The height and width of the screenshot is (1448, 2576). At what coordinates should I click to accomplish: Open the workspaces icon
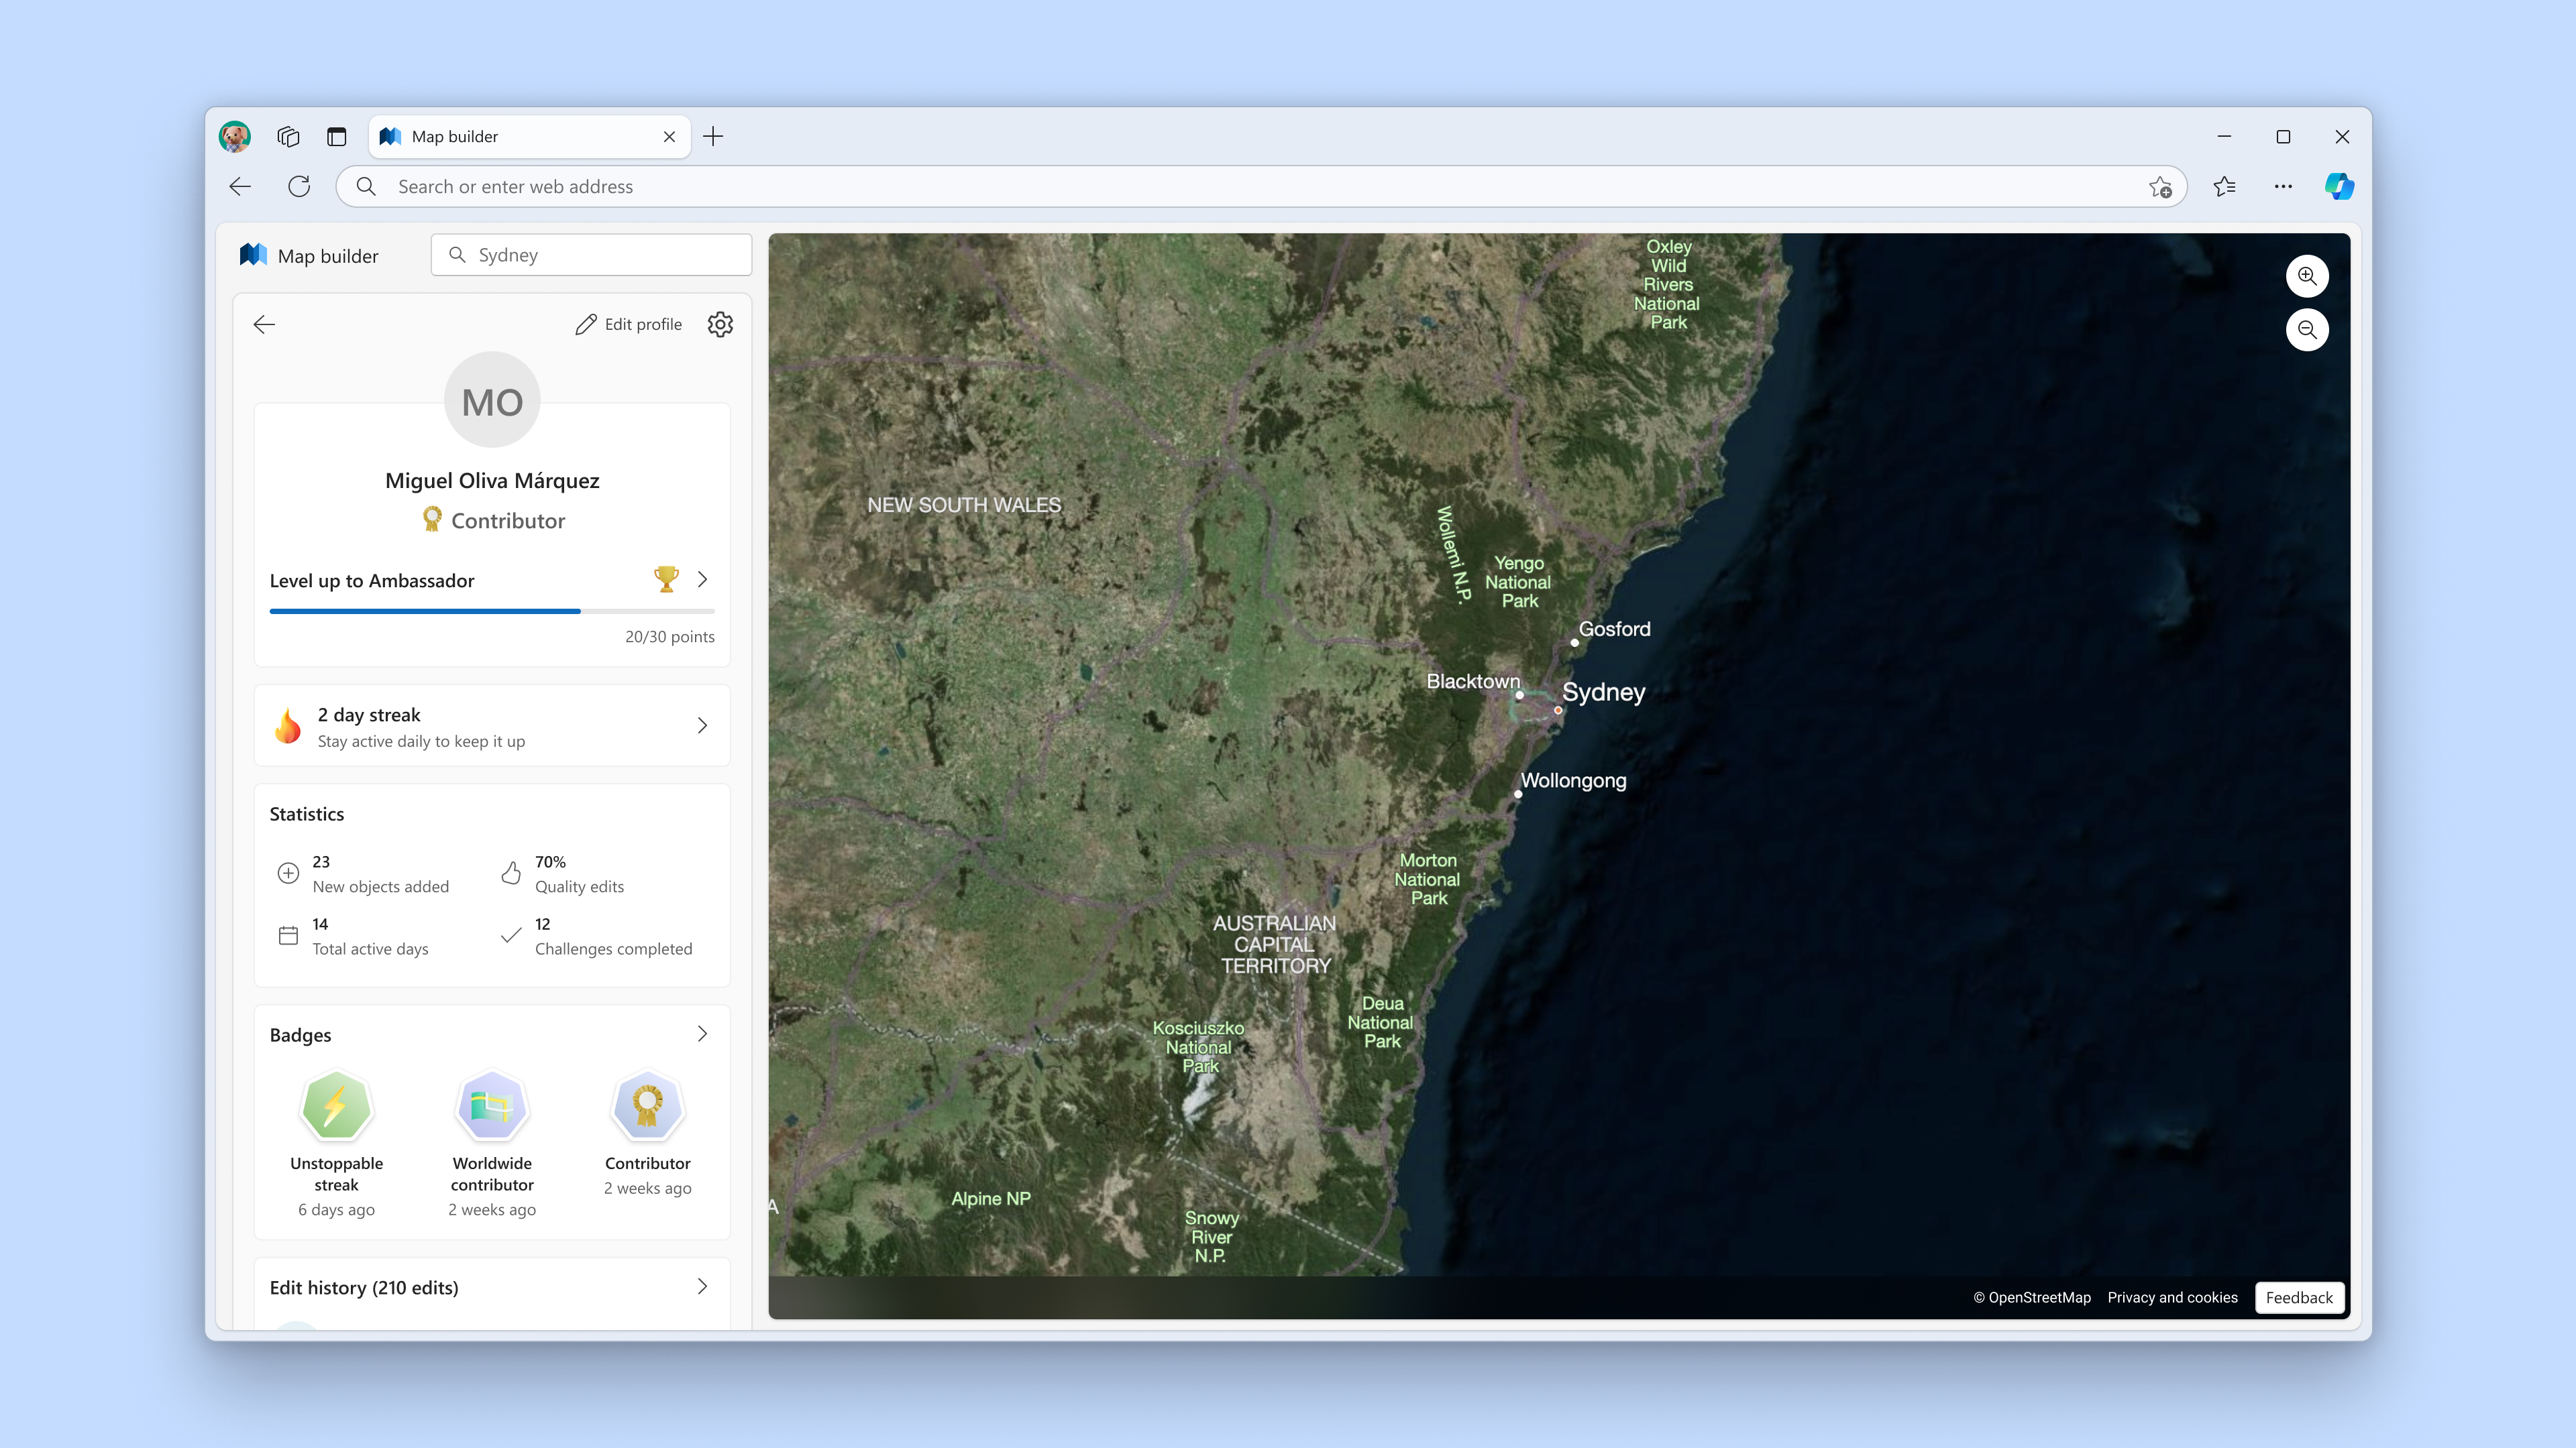click(289, 137)
